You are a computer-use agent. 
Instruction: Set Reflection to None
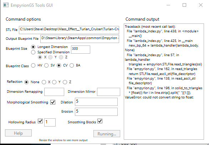point(26,82)
